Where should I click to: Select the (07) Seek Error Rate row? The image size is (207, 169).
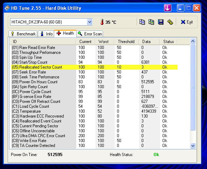coord(94,72)
